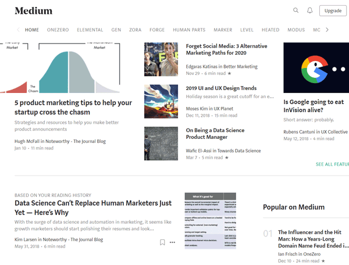Open the chalkboard thumbnail for Data Science PM
Image resolution: width=349 pixels, height=265 pixels.
(x=161, y=144)
